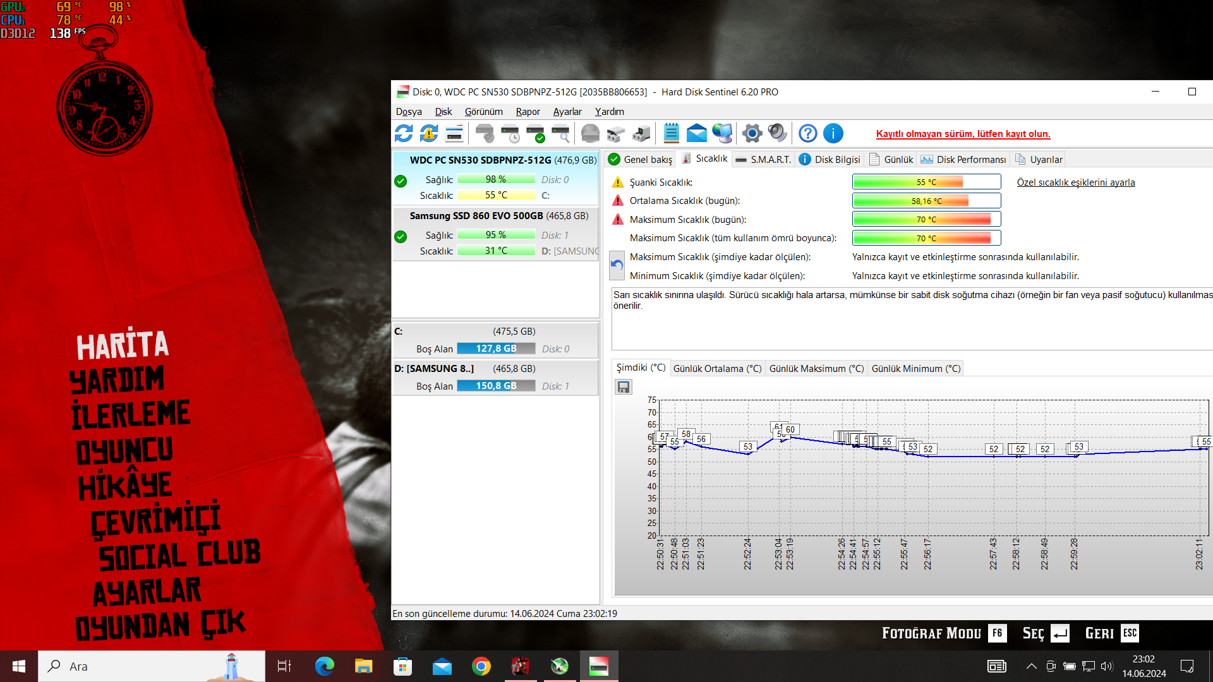
Task: Click Özel sıcaklık eşiklerini ayarla link
Action: (1075, 182)
